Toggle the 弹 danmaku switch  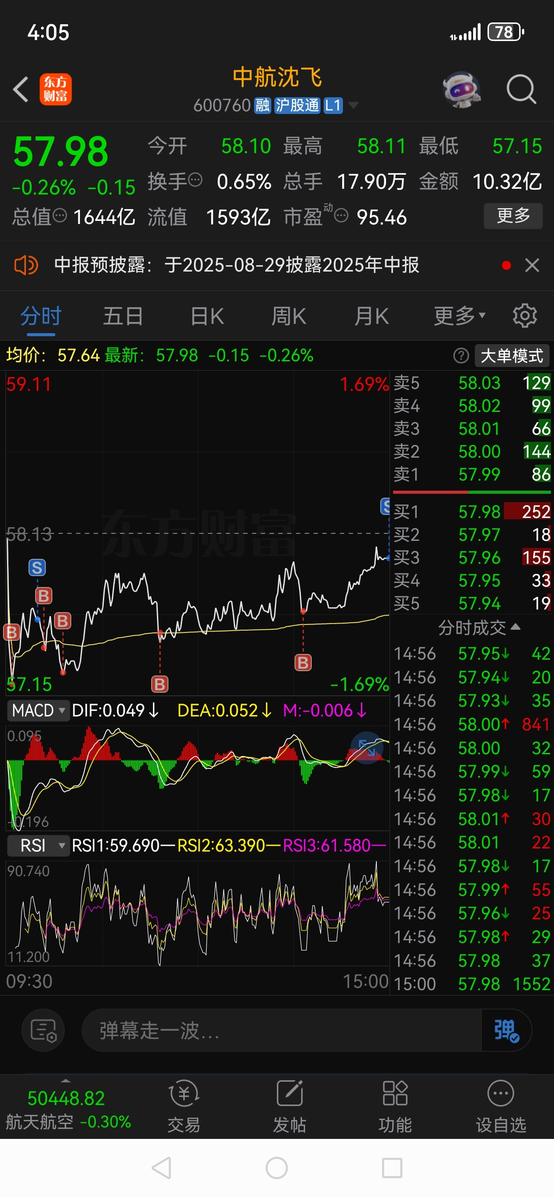pos(506,1031)
